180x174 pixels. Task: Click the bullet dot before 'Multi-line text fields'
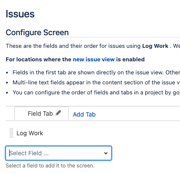[7, 83]
